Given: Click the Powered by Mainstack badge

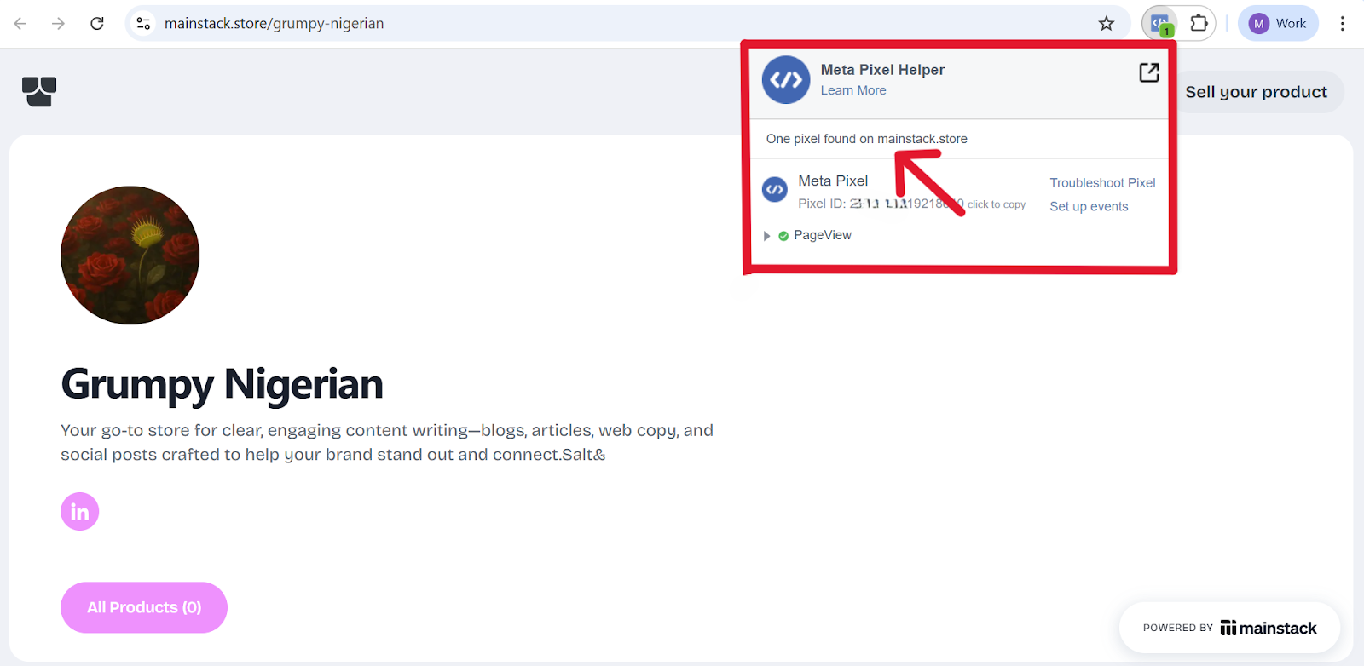Looking at the screenshot, I should [1229, 628].
